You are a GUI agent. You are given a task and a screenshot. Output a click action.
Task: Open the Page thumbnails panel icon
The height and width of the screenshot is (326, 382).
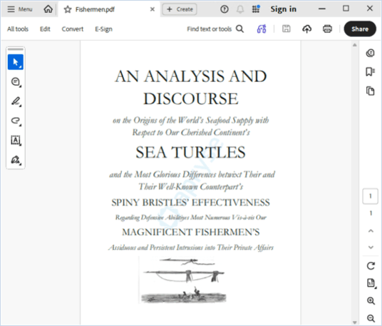(x=371, y=91)
